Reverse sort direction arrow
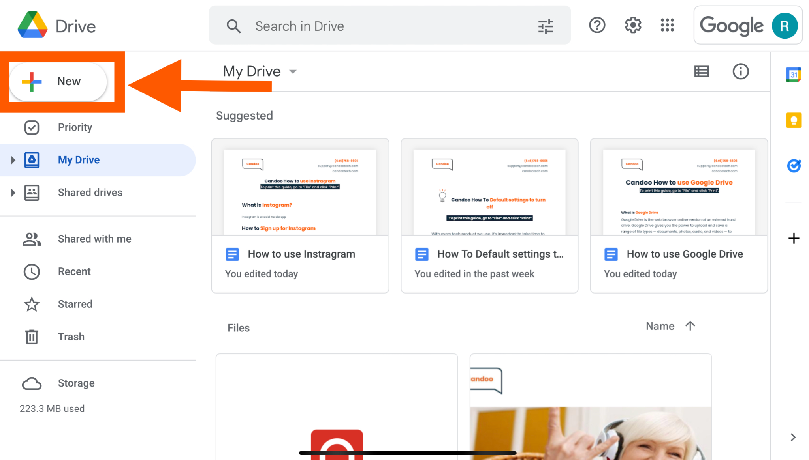 690,326
